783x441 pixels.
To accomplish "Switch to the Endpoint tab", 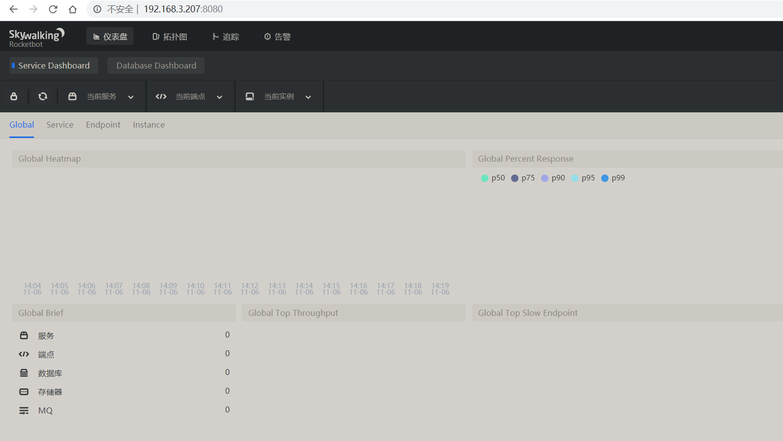I will point(103,125).
